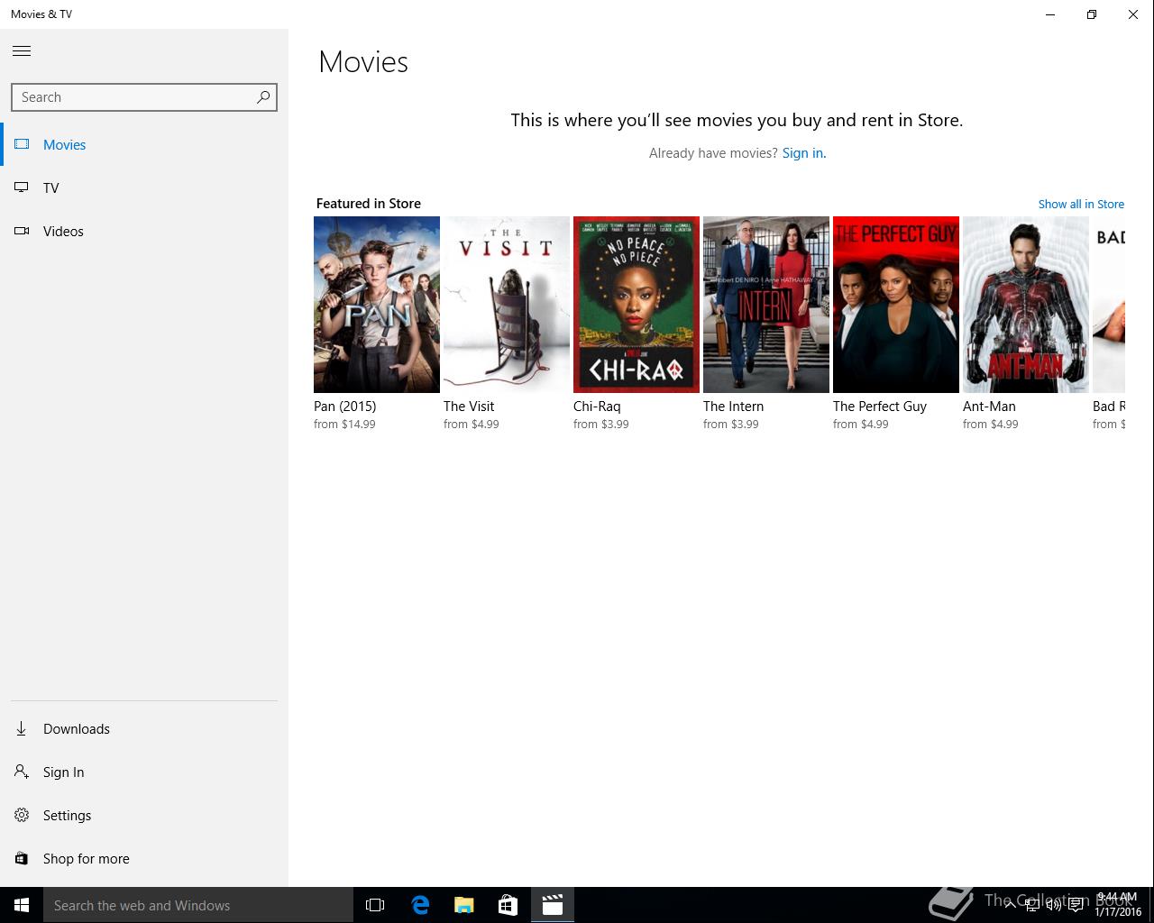Click the Videos camera icon in sidebar
Image resolution: width=1154 pixels, height=923 pixels.
22,231
